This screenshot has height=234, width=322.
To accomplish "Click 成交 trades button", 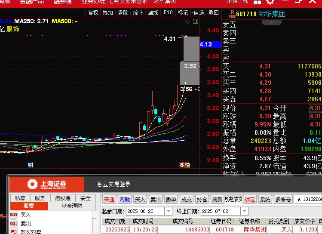I will point(187,199).
